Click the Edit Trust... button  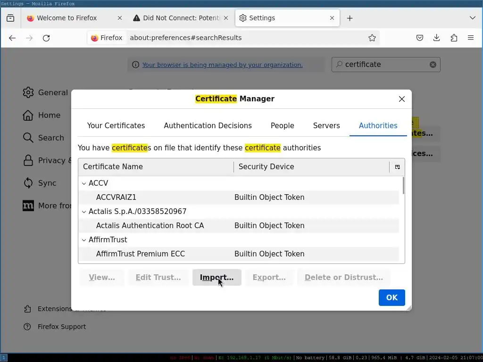158,277
